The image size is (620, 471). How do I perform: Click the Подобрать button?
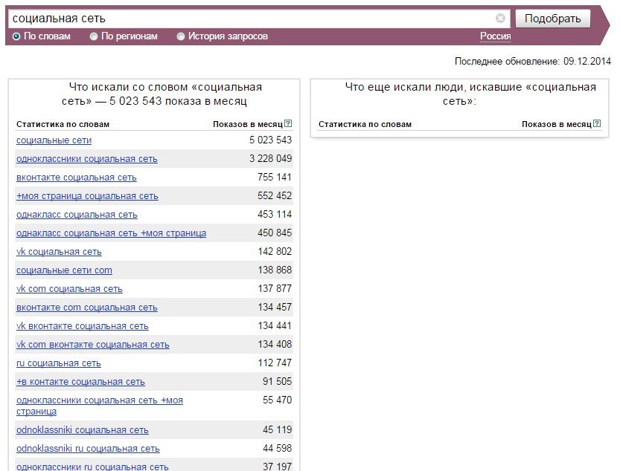(553, 19)
